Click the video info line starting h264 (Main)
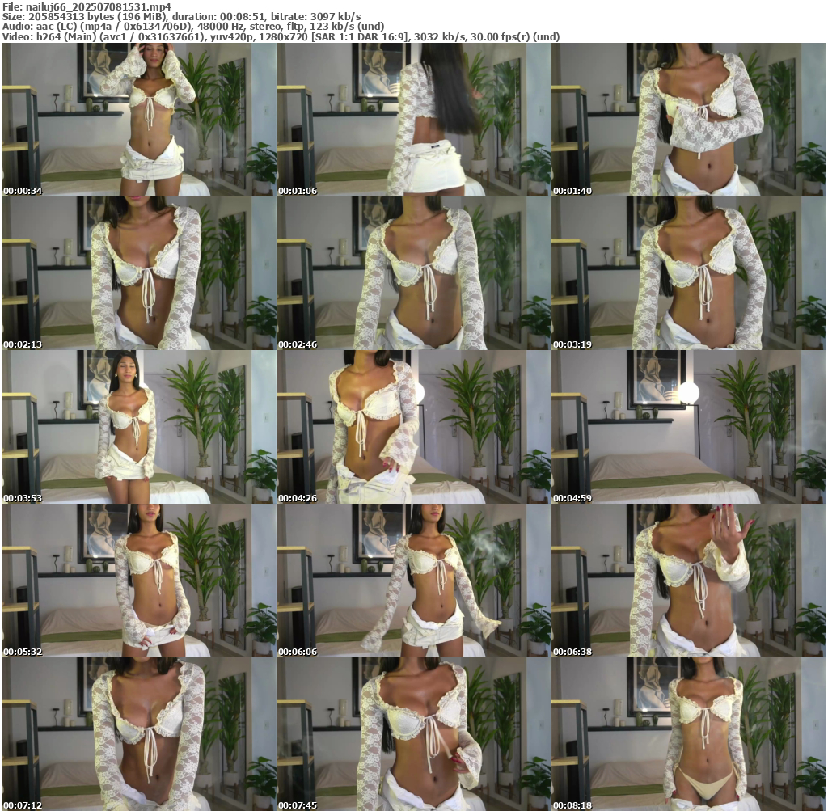This screenshot has width=828, height=811. tap(298, 37)
